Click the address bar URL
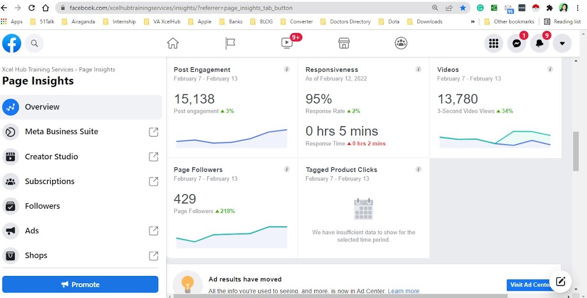 tap(181, 8)
